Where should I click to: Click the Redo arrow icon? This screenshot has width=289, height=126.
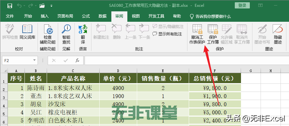30,6
